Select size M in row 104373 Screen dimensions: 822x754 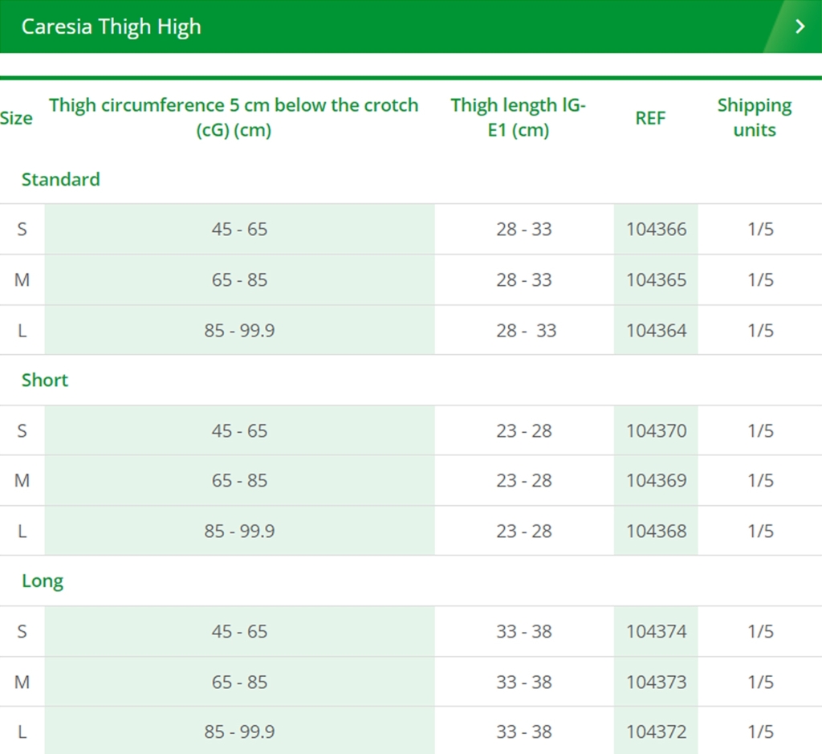(22, 683)
